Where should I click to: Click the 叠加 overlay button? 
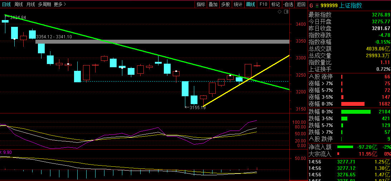pos(213,4)
